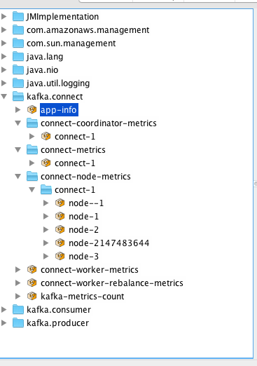Screen dimensions: 257x366
Task: Select the connect-node-metrics label
Action: click(85, 177)
